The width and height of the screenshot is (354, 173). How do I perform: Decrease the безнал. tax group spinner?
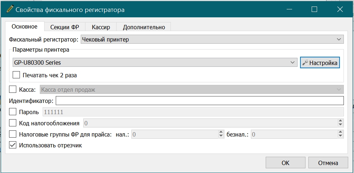[341, 136]
